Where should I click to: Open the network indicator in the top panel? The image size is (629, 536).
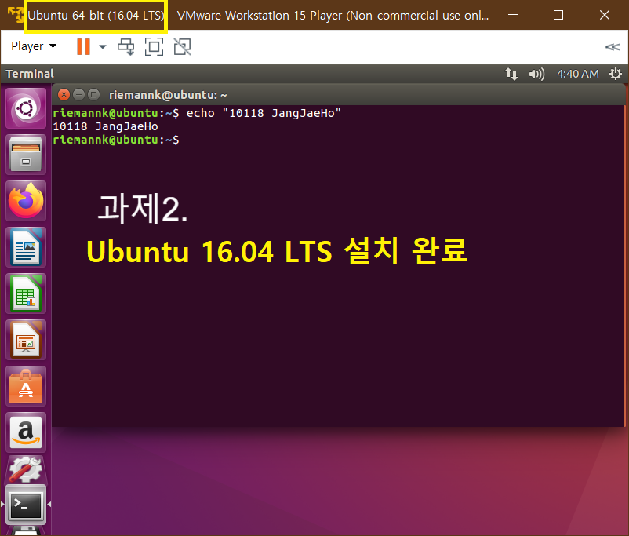(511, 74)
